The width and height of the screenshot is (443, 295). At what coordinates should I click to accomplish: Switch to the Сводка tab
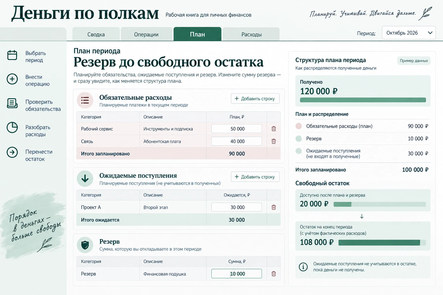pos(96,34)
